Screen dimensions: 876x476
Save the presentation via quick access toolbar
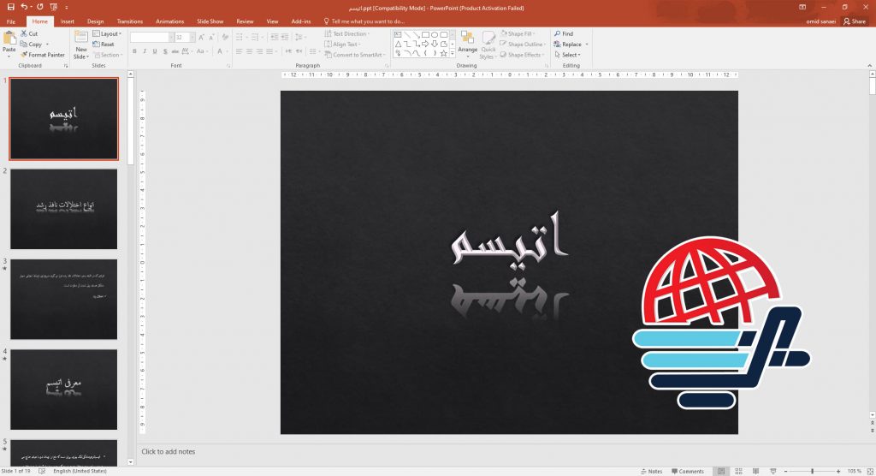point(10,7)
